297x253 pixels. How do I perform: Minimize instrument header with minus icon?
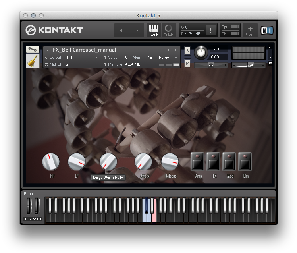point(270,52)
